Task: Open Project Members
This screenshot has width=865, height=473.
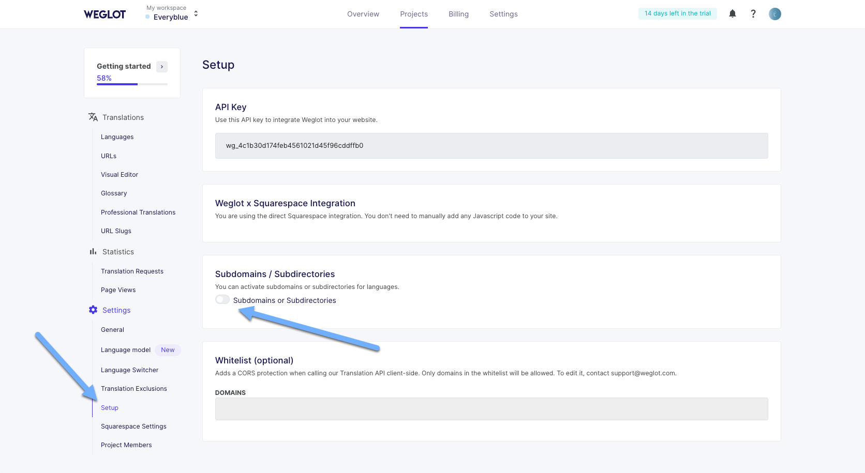Action: point(126,445)
